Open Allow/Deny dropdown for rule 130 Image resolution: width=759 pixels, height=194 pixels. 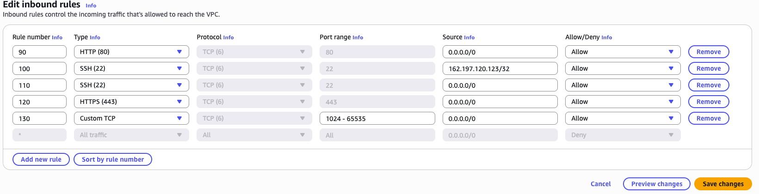click(x=622, y=118)
